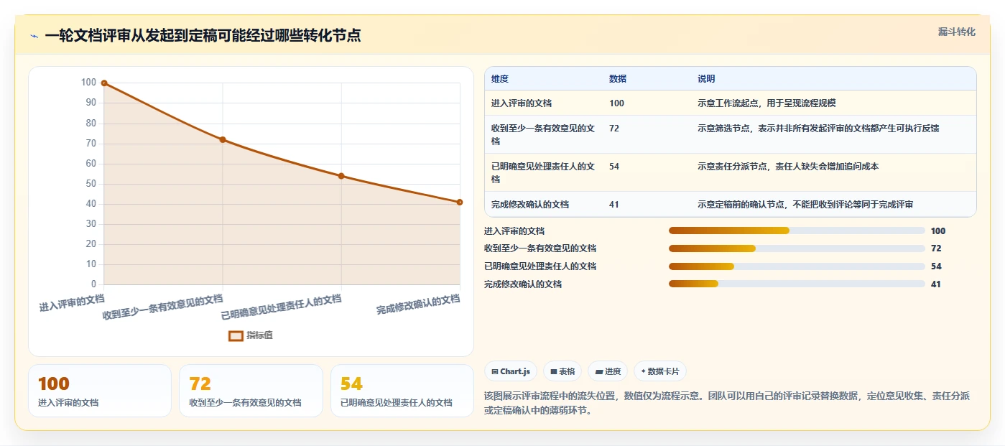Viewport: 1005px width, 446px height.
Task: Click value 72 beside the progress bar
Action: [x=936, y=248]
